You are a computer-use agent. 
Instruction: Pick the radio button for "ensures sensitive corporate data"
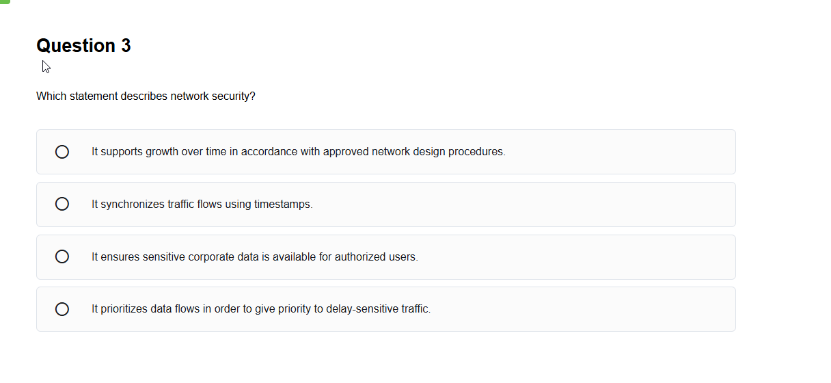62,256
